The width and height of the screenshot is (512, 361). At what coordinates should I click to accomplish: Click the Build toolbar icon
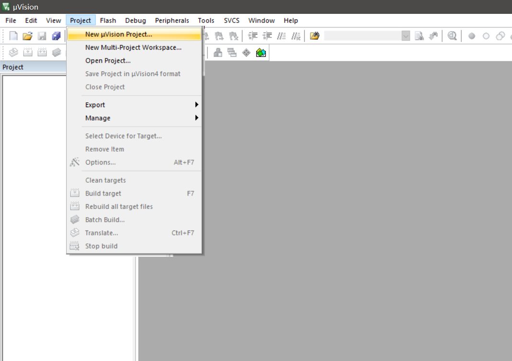click(27, 52)
